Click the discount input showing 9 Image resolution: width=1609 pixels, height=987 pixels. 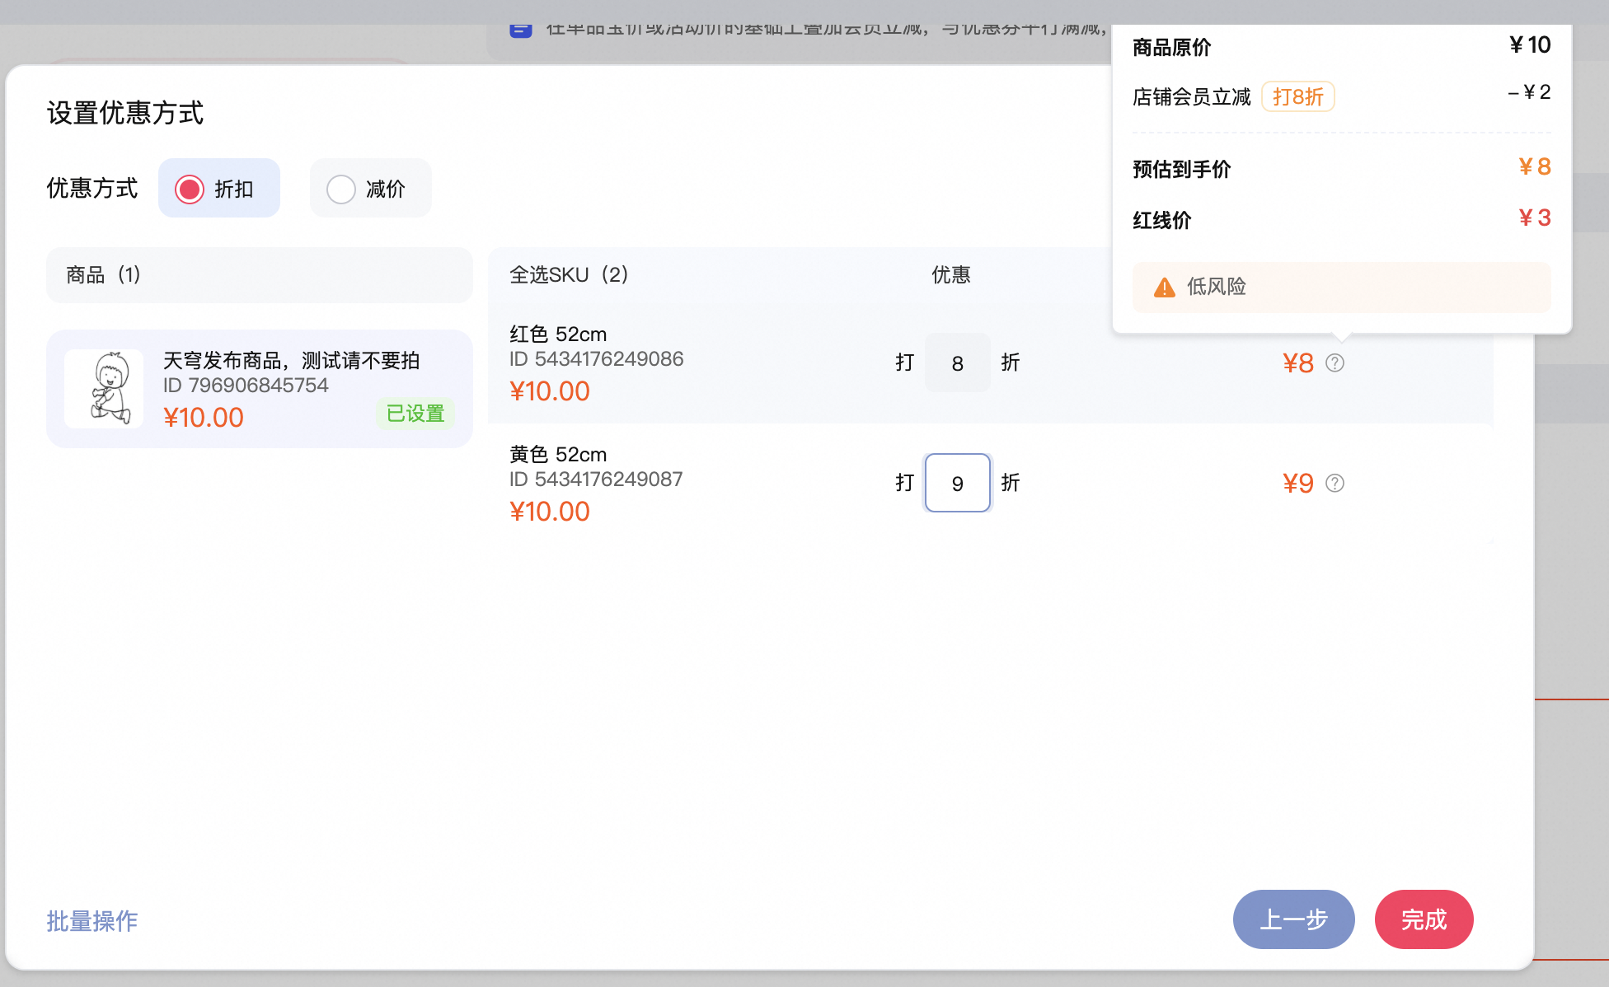click(x=957, y=483)
